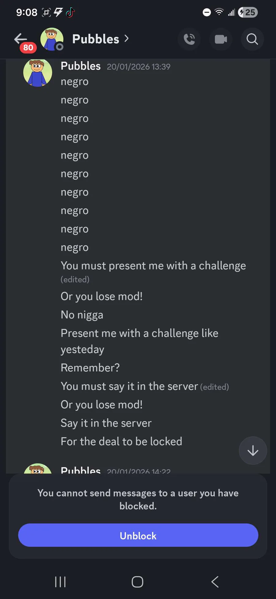Image resolution: width=276 pixels, height=599 pixels.
Task: Select the message 'Say it in the server'
Action: 106,423
